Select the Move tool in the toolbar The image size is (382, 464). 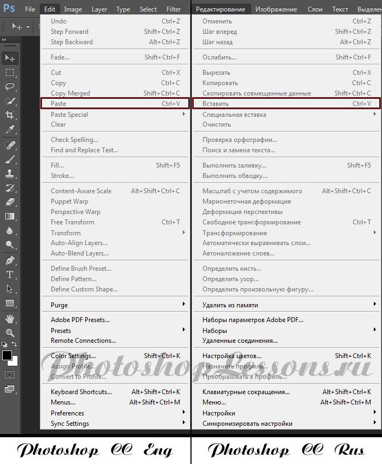(x=10, y=58)
